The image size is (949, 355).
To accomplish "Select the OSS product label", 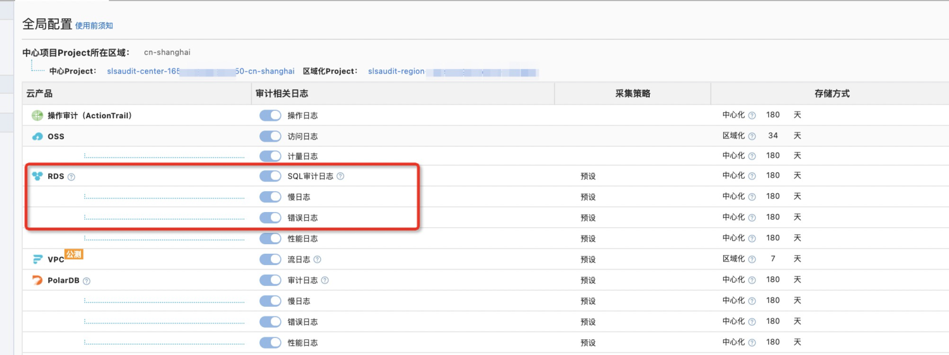I will click(x=56, y=136).
